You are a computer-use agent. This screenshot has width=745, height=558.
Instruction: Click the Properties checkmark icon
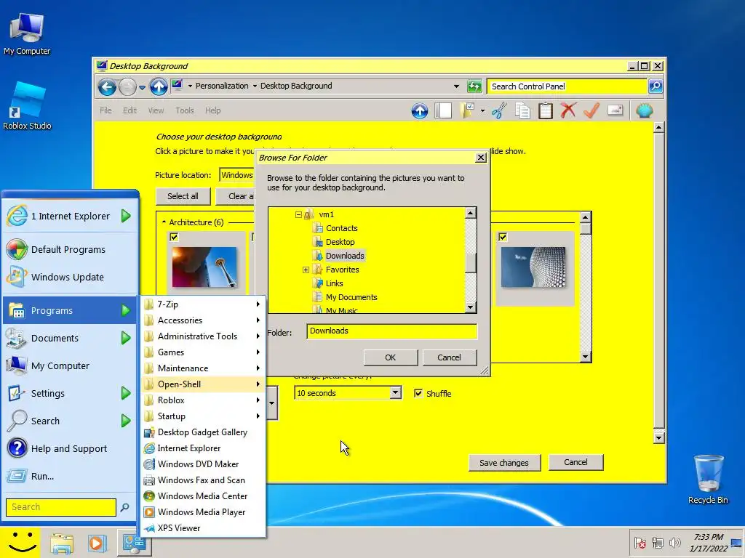pos(591,111)
